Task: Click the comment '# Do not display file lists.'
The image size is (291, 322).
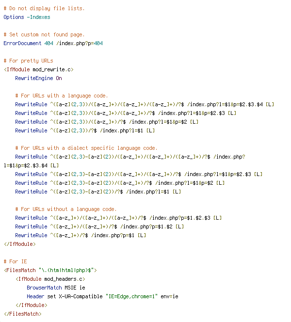Action: click(44, 8)
